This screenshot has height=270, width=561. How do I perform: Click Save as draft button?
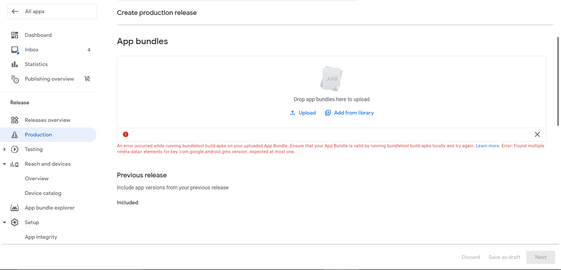(x=504, y=257)
